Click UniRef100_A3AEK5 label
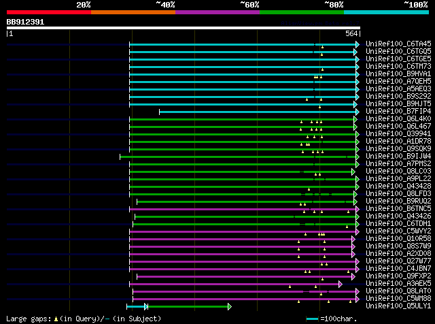Viewport: 435px width, 324px height. point(398,284)
